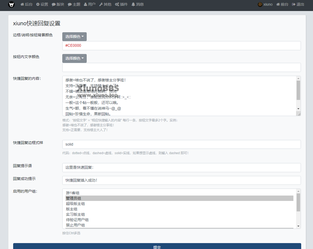Image resolution: width=313 pixels, height=249 pixels.
Task: Open the 主题 menu
Action: tap(74, 4)
